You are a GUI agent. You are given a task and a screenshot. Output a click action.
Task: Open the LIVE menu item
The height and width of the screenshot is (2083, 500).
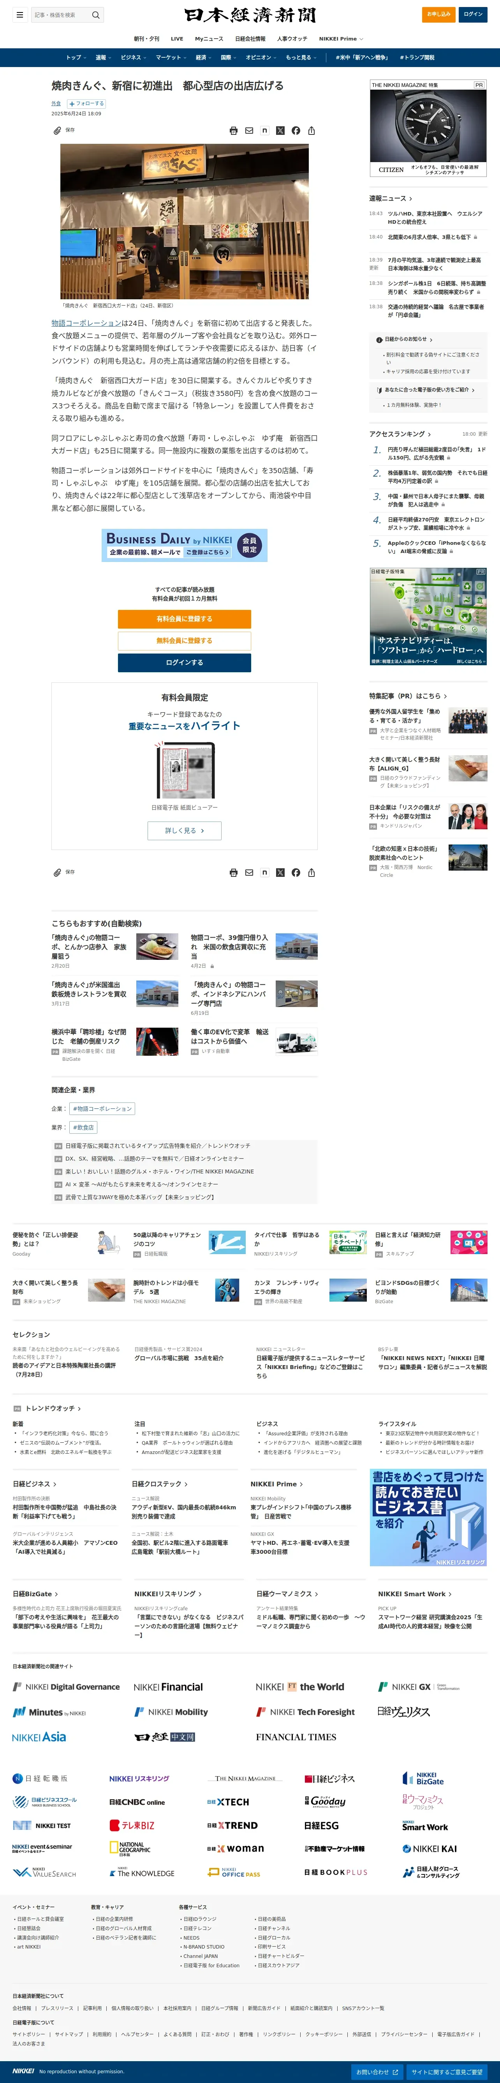point(177,39)
